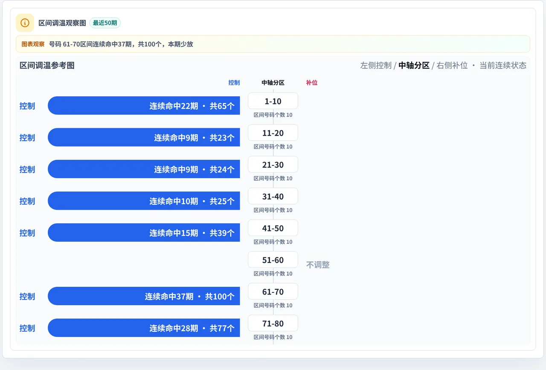Click the blue 控制 column header
This screenshot has width=546, height=370.
[x=234, y=83]
